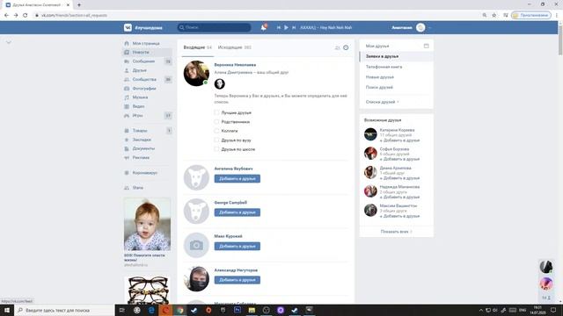Click the calendar icon beside Мои друзья
Screen dimensions: 563x316
click(x=426, y=46)
